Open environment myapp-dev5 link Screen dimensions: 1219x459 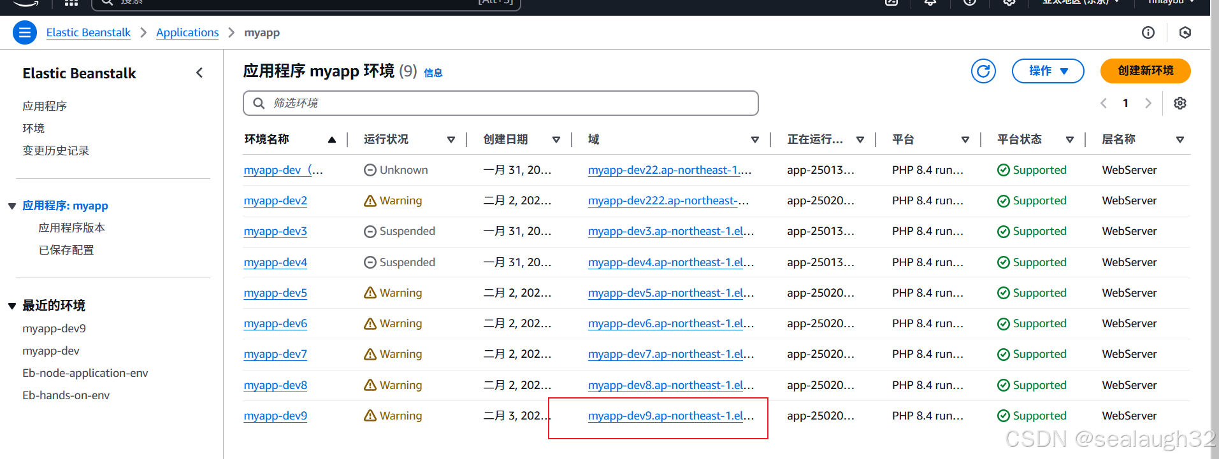point(275,293)
